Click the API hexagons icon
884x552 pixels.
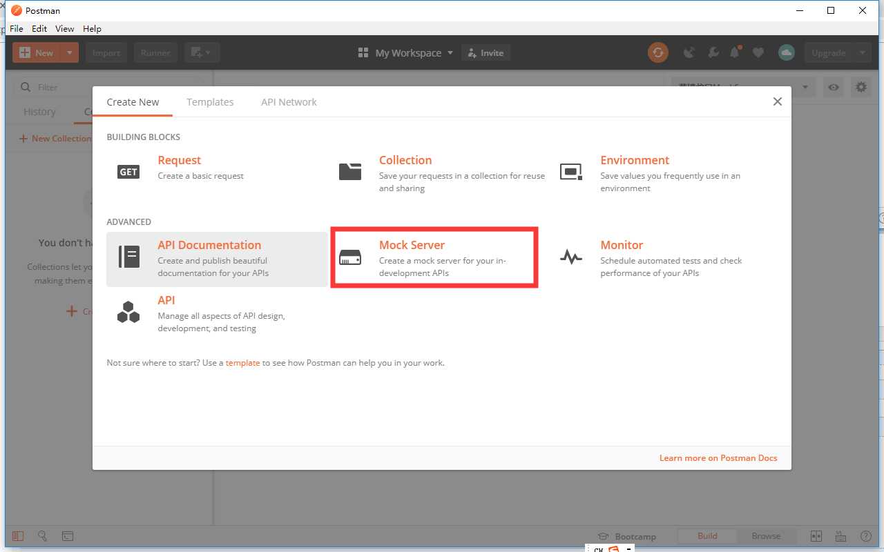tap(128, 312)
